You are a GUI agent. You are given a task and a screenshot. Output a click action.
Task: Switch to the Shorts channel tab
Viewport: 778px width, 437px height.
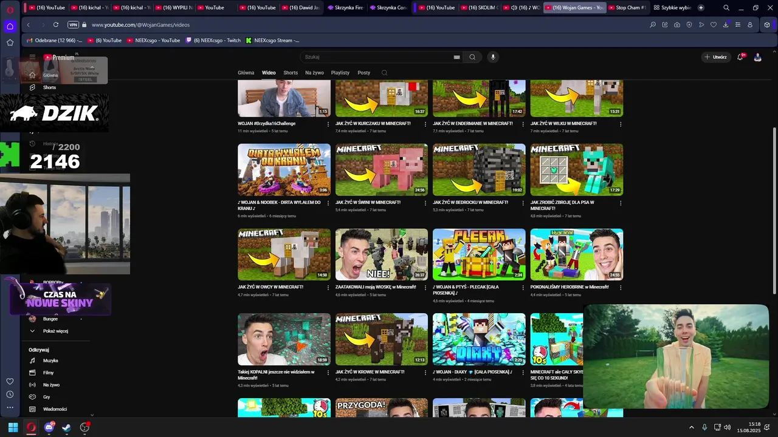(291, 73)
